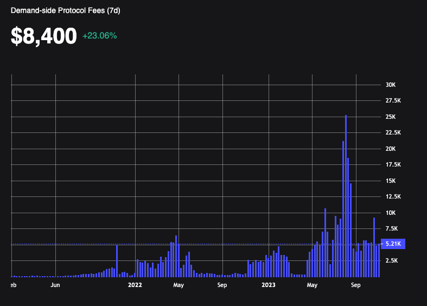Click the 30K y-axis label
This screenshot has width=427, height=306.
(391, 85)
